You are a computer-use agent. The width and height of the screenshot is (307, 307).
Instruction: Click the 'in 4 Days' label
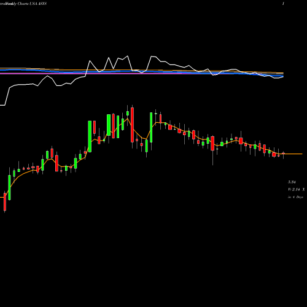point(295,197)
